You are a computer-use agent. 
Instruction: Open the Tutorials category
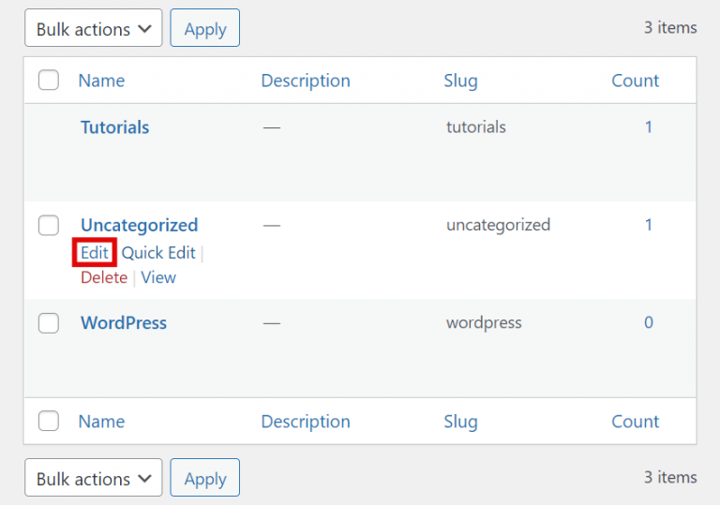pyautogui.click(x=114, y=127)
